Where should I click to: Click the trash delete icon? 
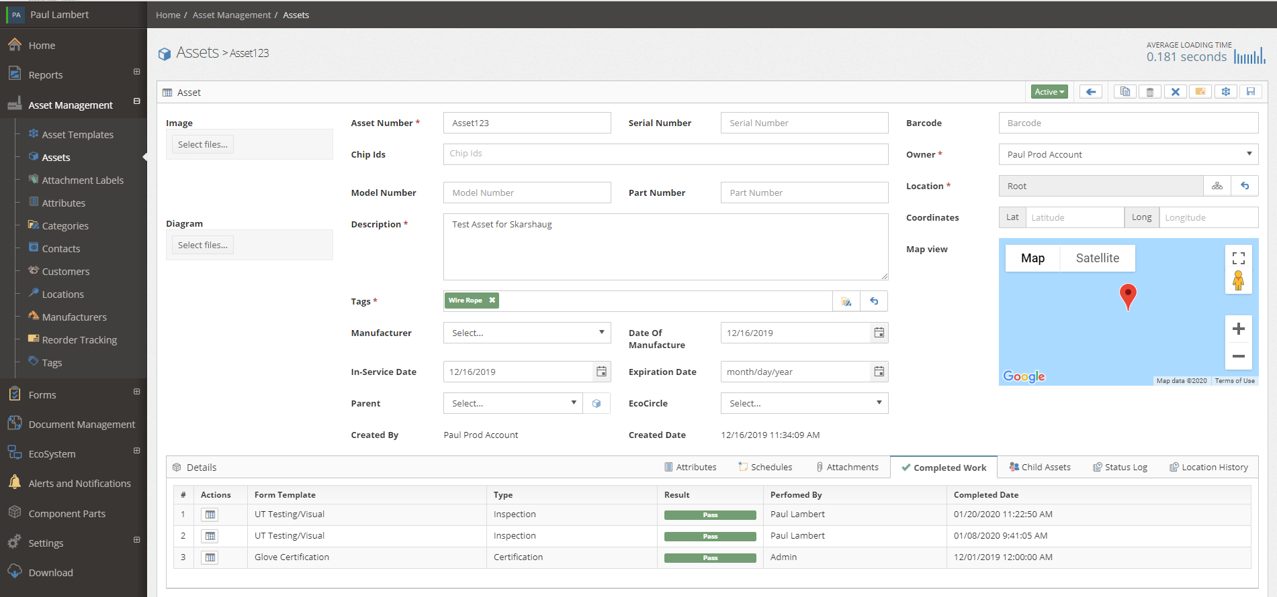[1149, 92]
